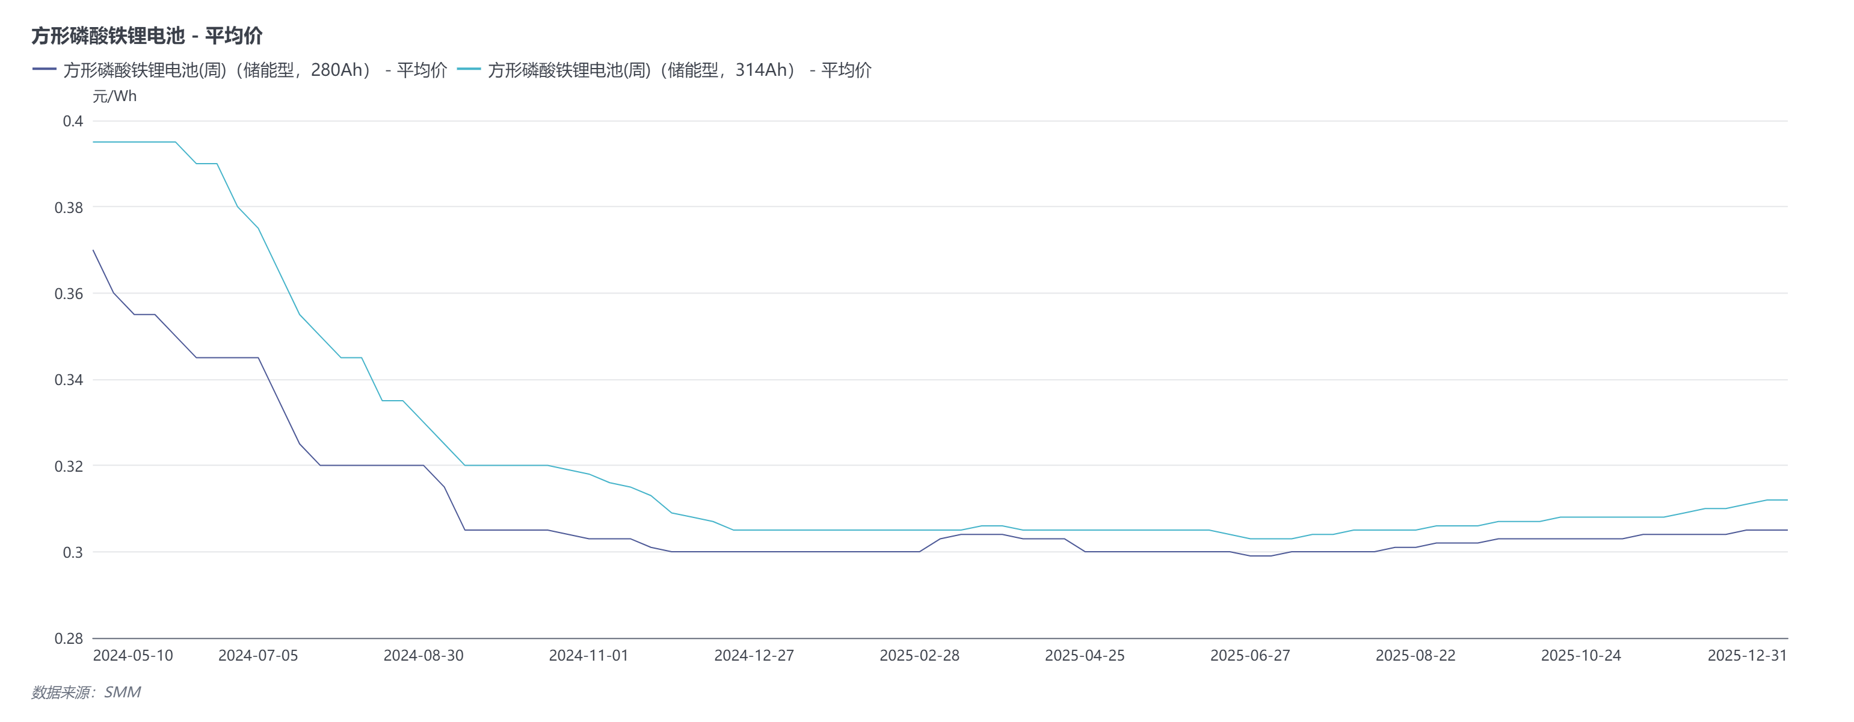Viewport: 1854px width, 722px height.
Task: Click the 0.4 y-axis tick label
Action: click(x=73, y=121)
